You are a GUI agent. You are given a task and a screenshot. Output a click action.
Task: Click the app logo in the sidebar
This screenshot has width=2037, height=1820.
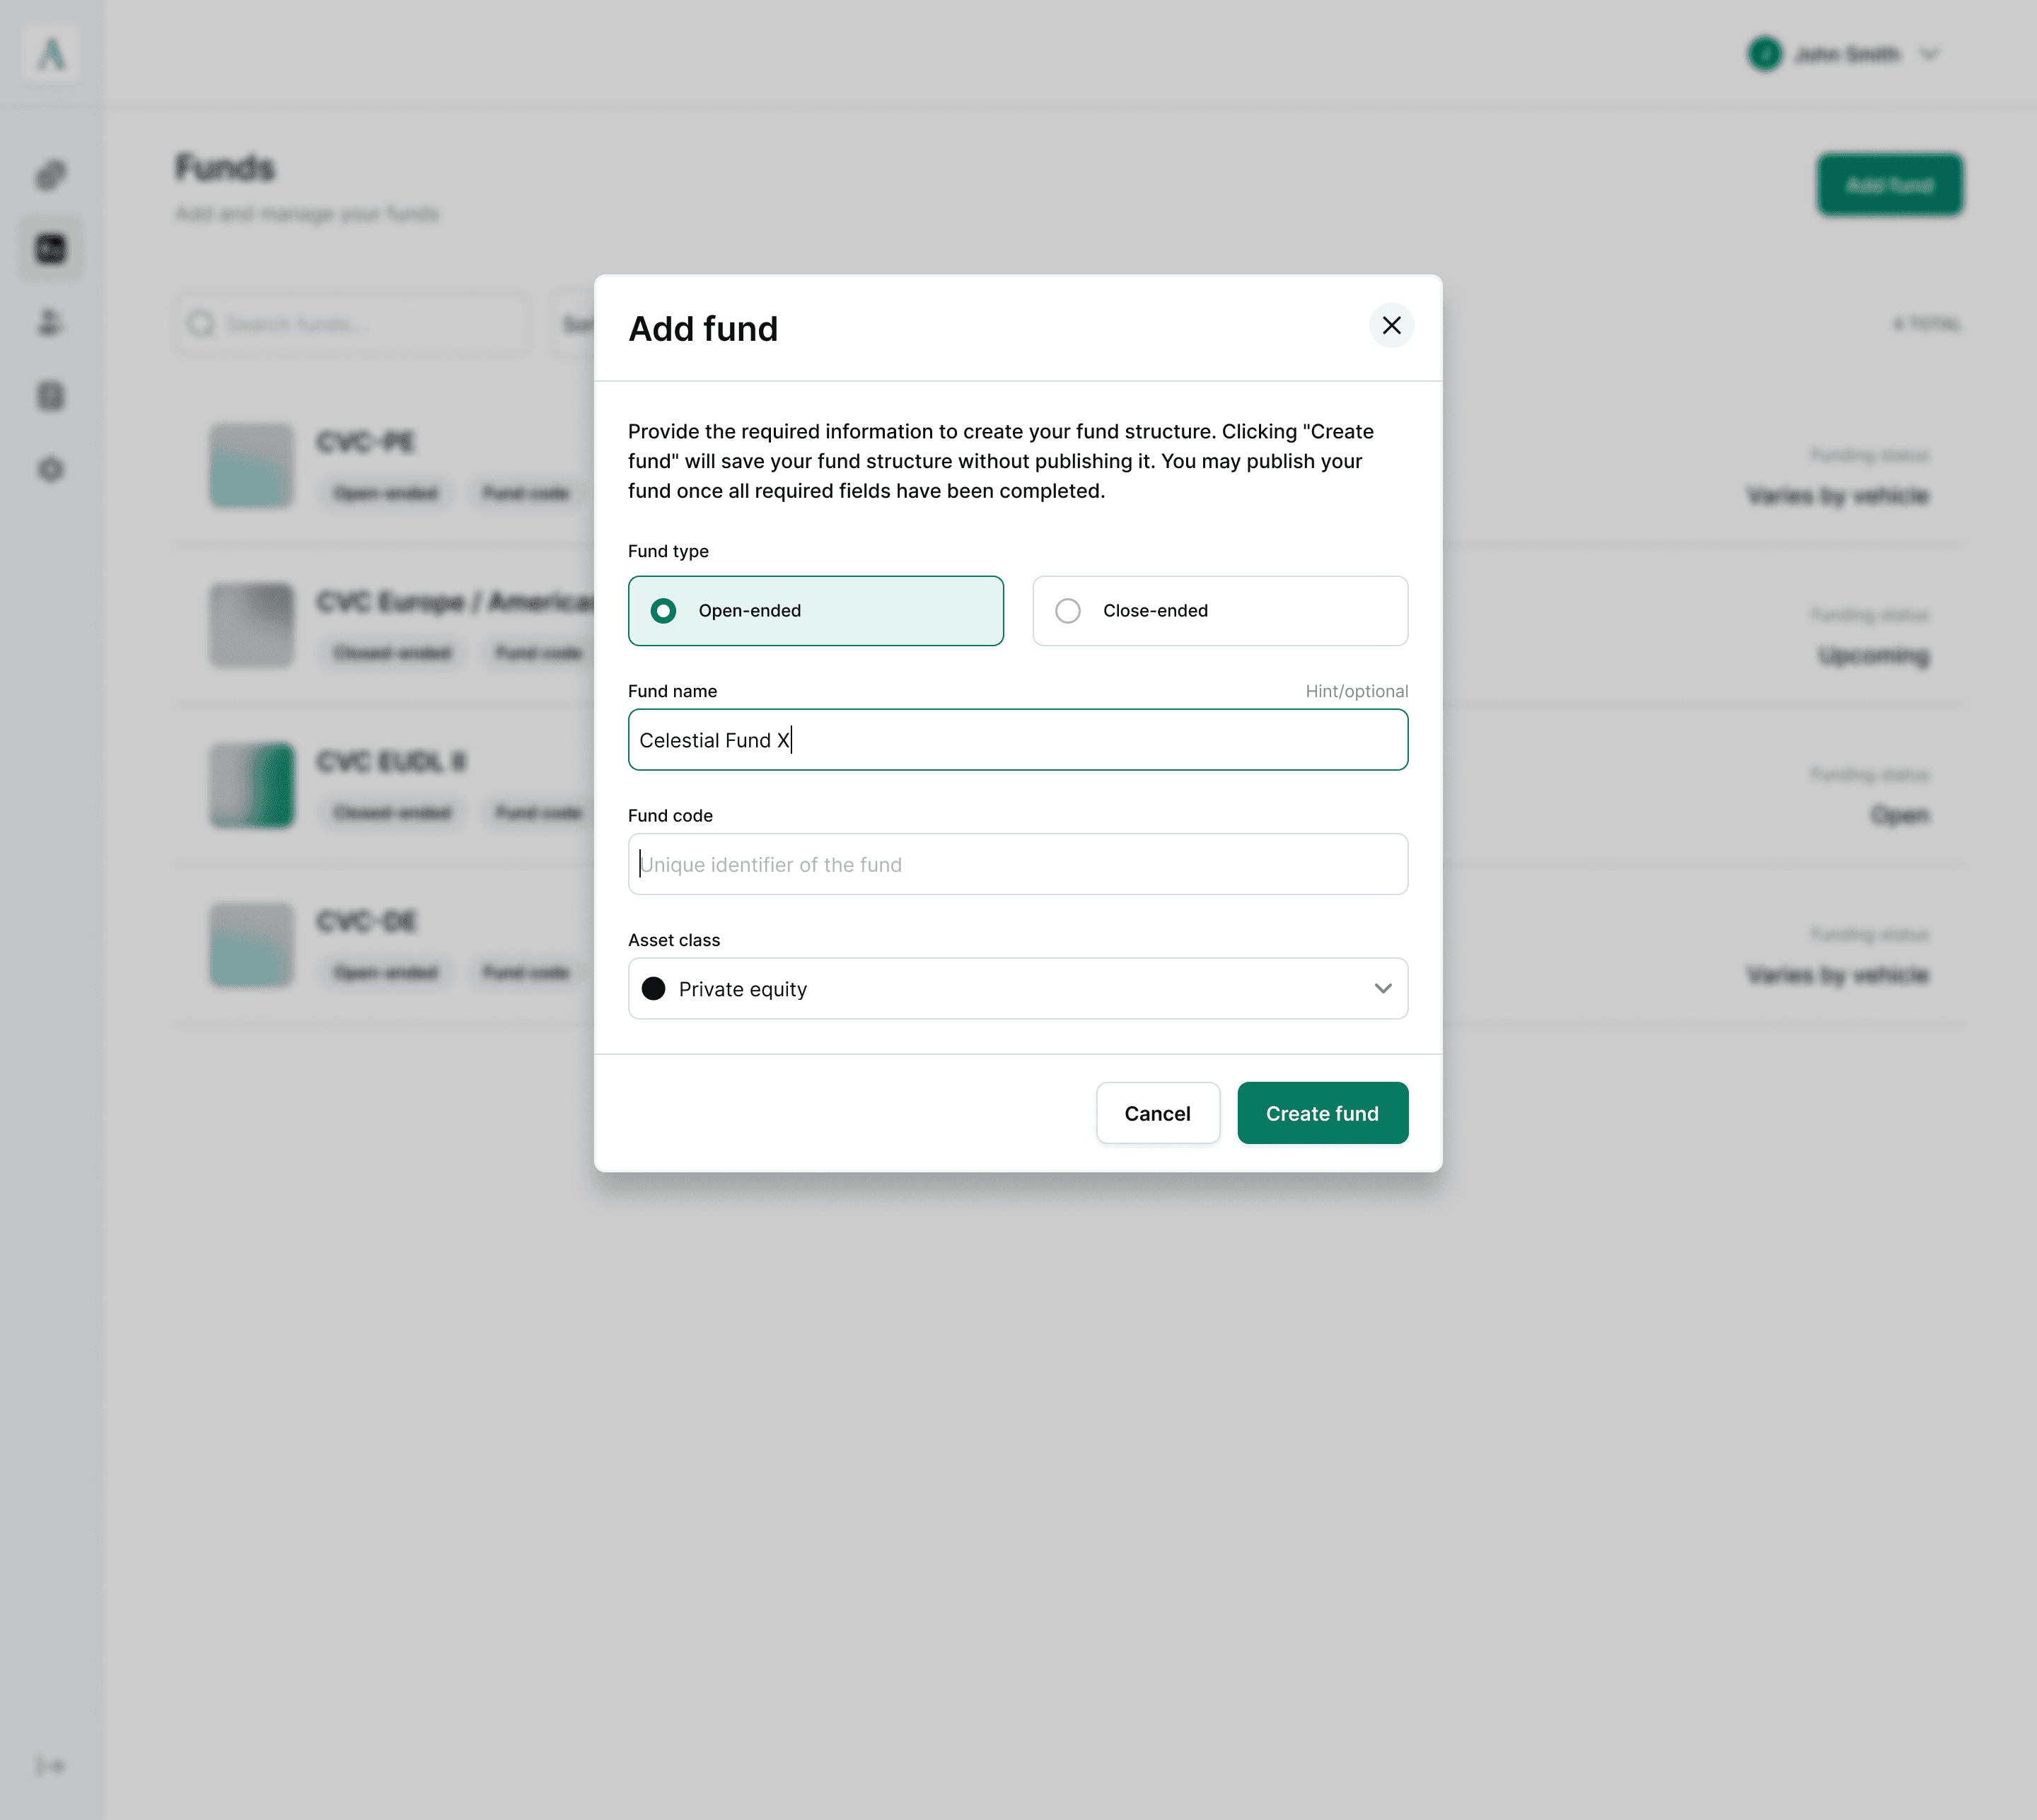pyautogui.click(x=51, y=54)
